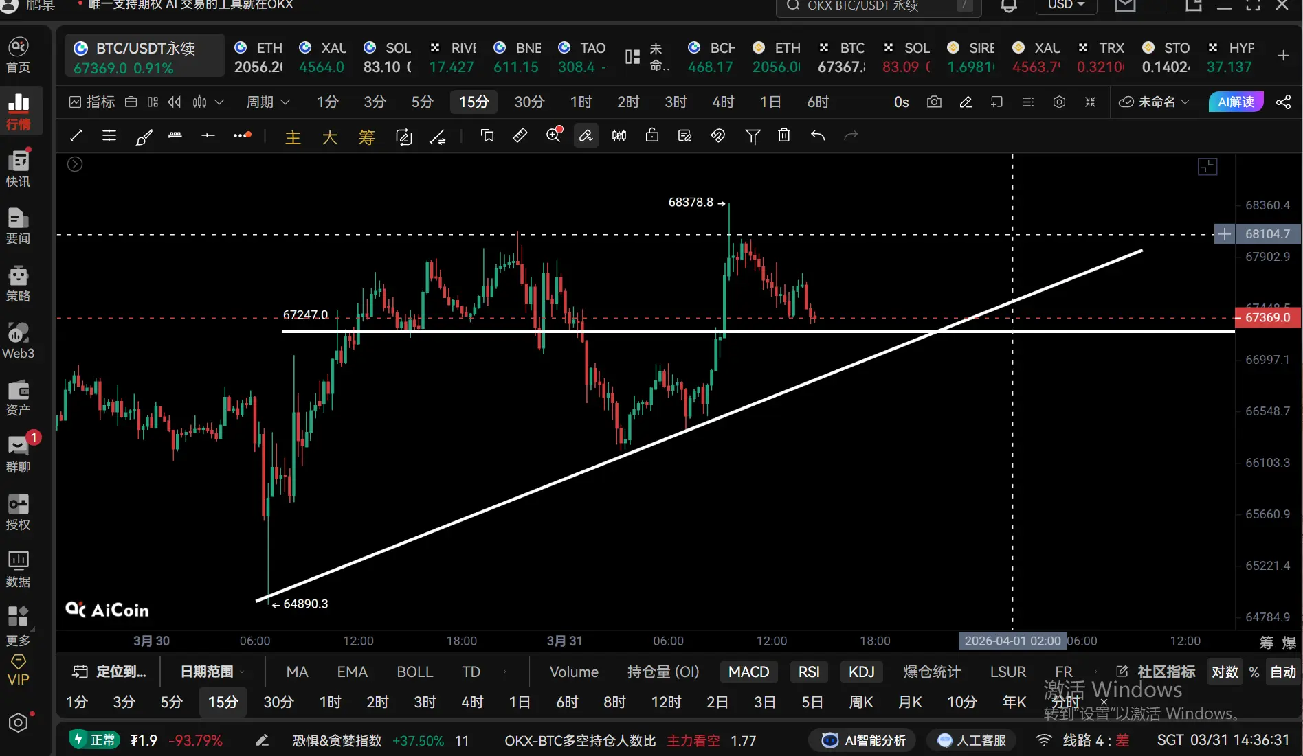The image size is (1303, 756).
Task: Toggle the % percentage scale
Action: pyautogui.click(x=1254, y=672)
